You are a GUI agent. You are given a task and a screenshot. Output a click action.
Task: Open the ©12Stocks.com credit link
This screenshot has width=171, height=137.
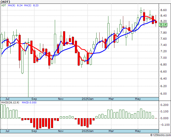[x=160, y=135]
